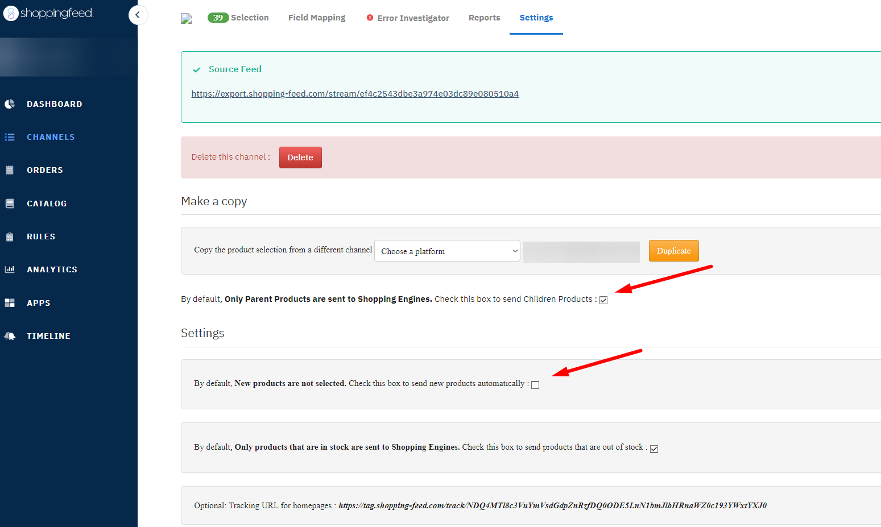Click 'Only Parent Products are sent' bold text

pyautogui.click(x=328, y=299)
